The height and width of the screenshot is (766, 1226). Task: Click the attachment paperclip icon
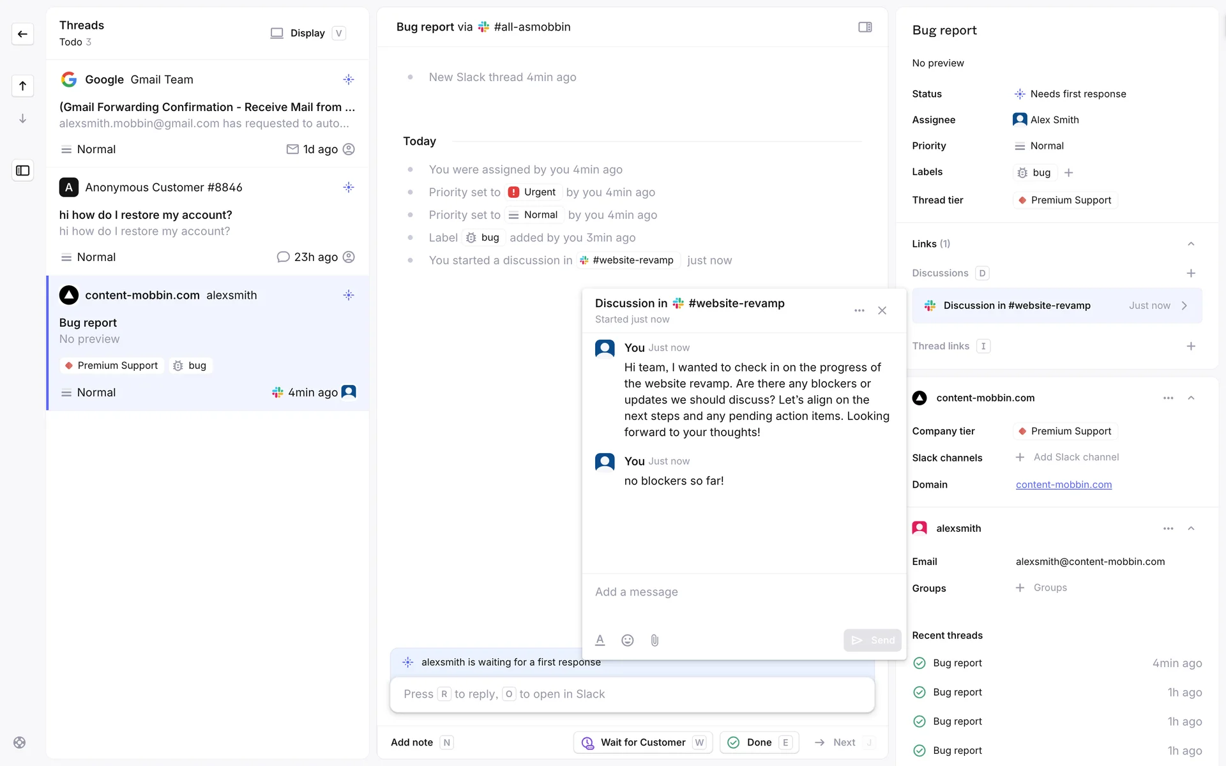655,640
